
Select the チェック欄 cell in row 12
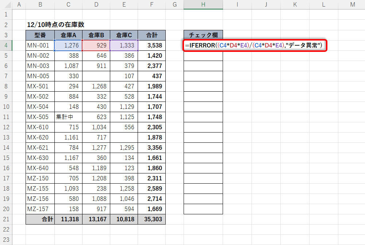(203, 127)
